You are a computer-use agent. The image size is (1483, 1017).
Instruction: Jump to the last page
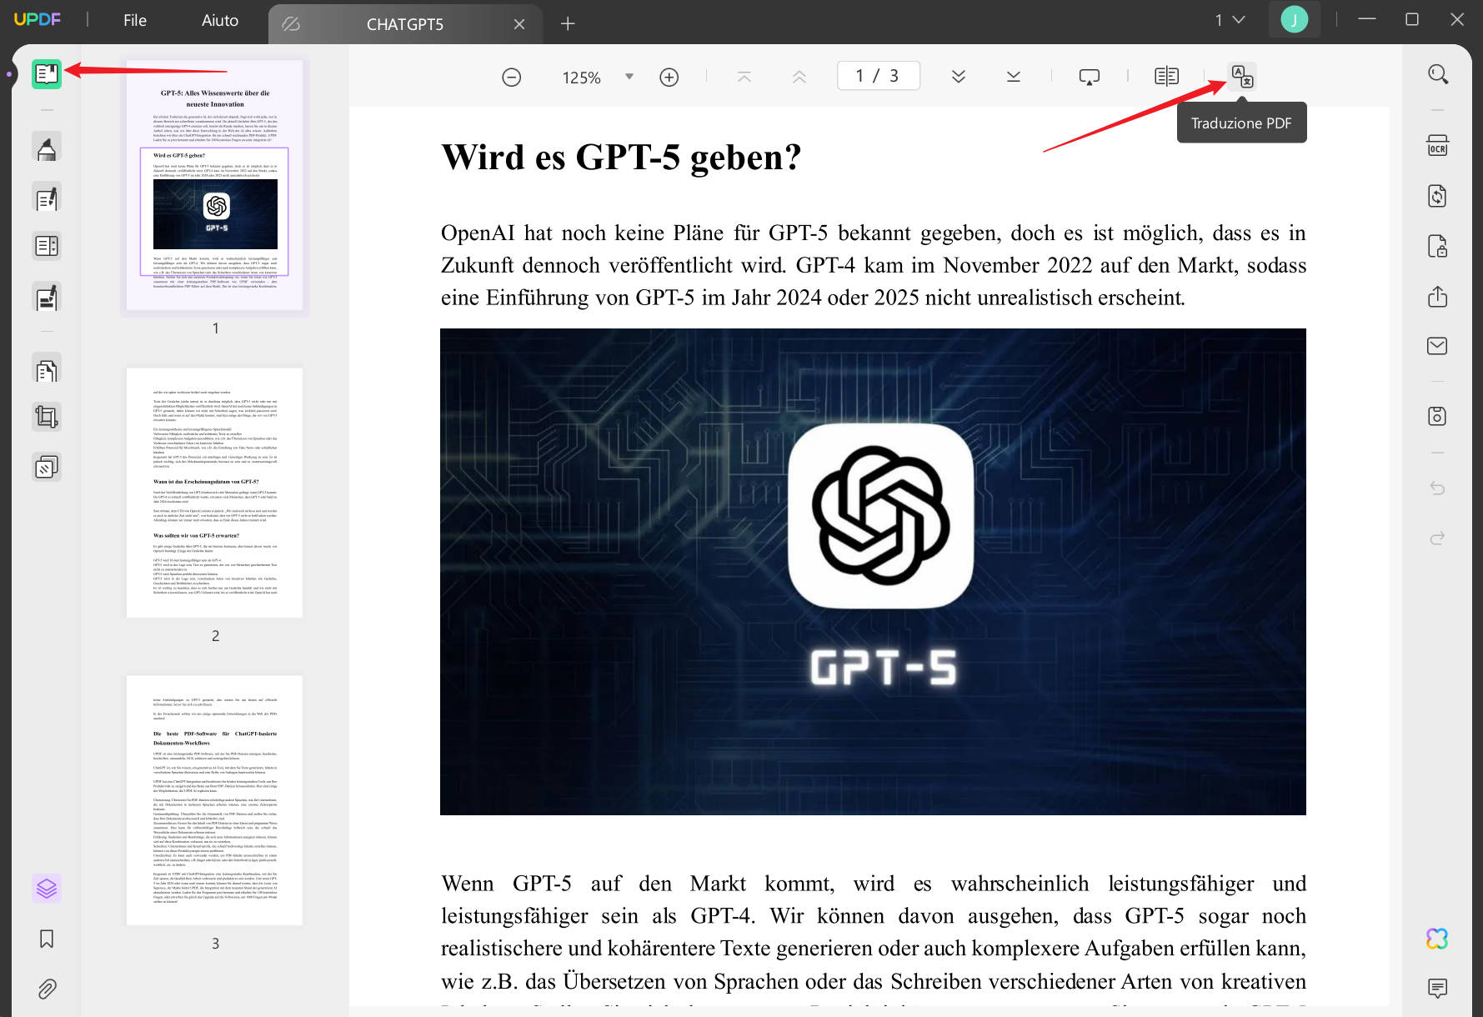tap(1013, 77)
